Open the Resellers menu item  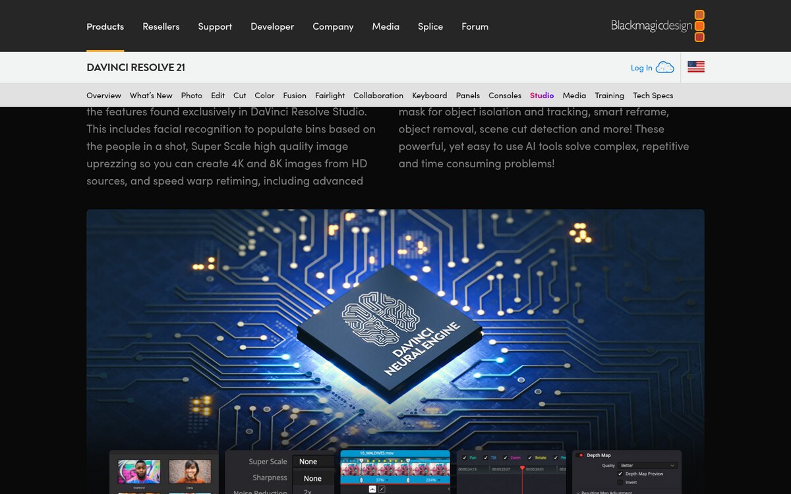coord(161,26)
